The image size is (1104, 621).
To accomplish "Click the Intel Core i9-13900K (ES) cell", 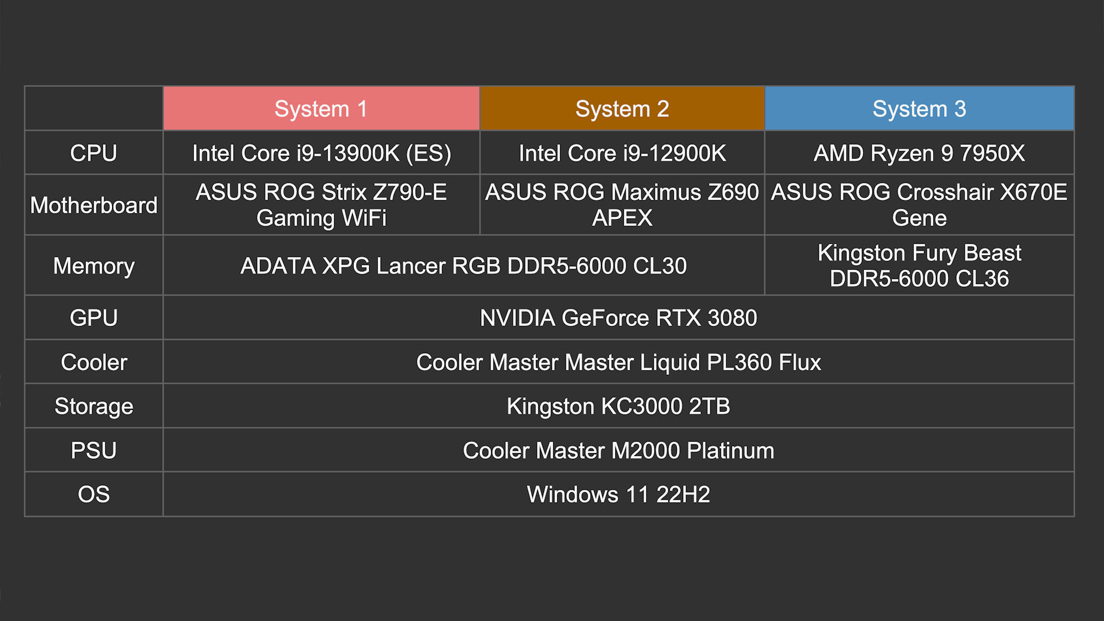I will (321, 153).
